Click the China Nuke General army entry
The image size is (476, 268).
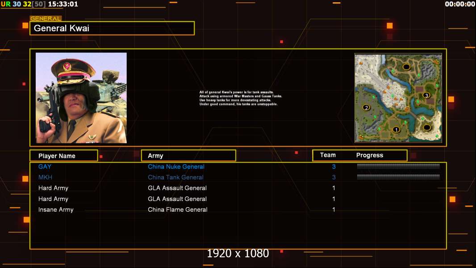176,167
